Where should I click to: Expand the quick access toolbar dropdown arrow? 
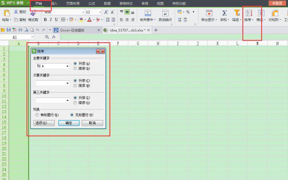tap(49, 30)
